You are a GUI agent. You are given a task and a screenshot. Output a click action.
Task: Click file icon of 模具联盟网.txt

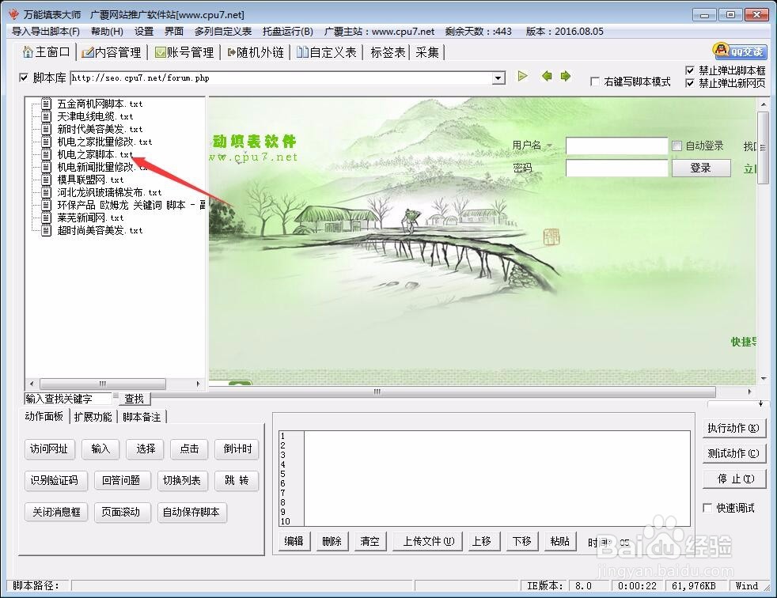46,180
